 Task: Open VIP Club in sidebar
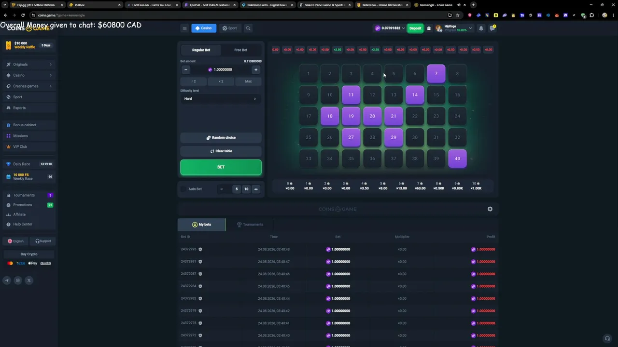pos(29,147)
